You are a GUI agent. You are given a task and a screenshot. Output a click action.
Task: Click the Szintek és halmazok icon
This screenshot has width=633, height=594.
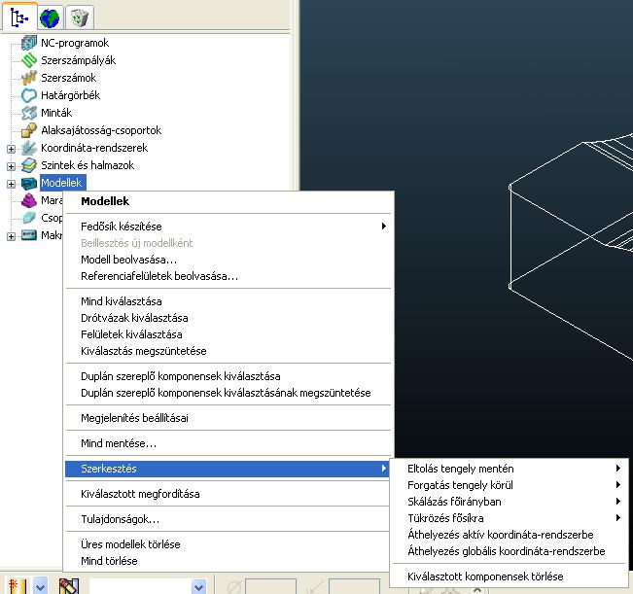pyautogui.click(x=28, y=165)
